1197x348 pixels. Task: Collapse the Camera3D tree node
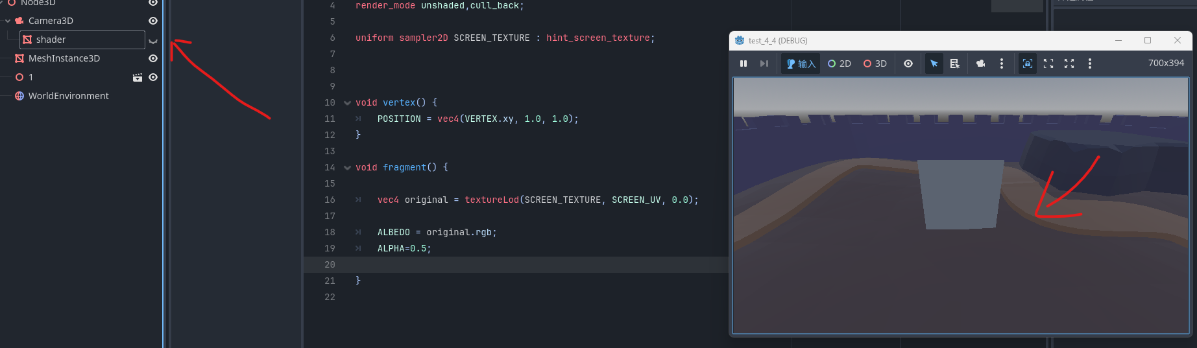tap(8, 21)
